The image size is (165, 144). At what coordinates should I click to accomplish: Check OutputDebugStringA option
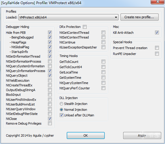[50, 90]
